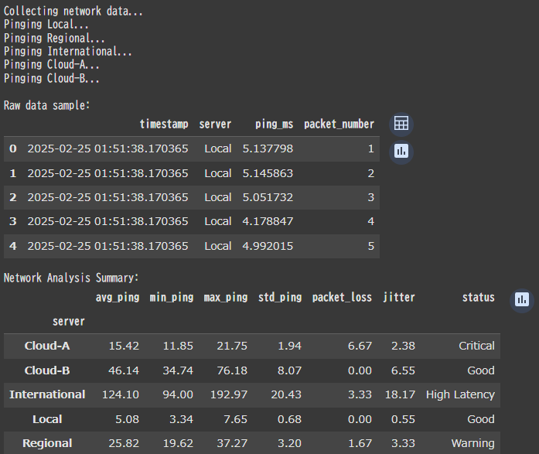
Task: Select the Warning status for Regional
Action: 472,443
